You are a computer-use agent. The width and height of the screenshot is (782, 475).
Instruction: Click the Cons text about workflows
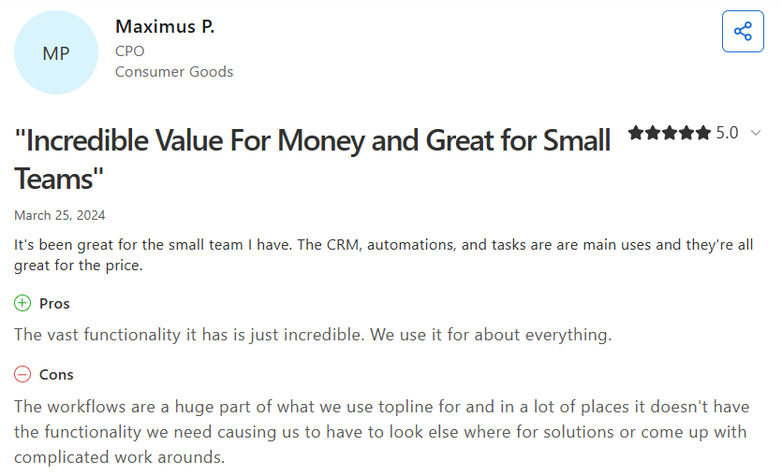point(381,432)
